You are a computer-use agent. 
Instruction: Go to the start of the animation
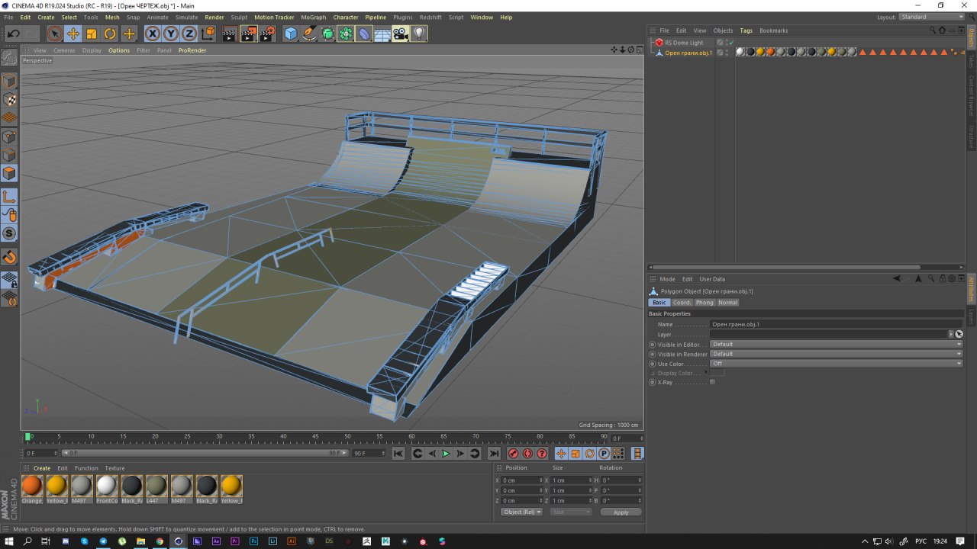click(398, 454)
